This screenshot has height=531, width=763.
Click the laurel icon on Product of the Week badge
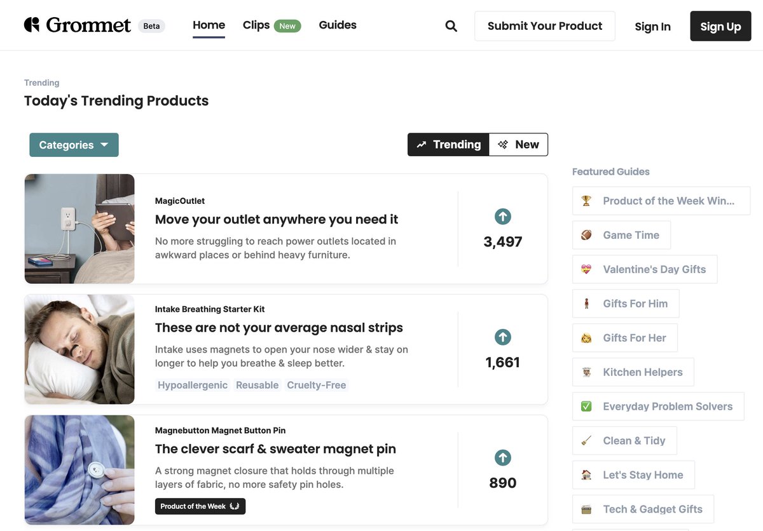coord(235,506)
